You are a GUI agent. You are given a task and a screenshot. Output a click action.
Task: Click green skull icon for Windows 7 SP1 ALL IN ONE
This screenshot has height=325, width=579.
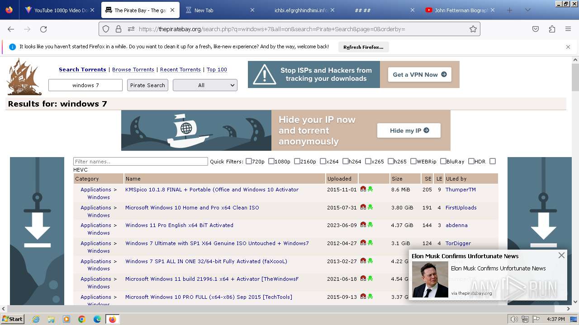pos(370,261)
